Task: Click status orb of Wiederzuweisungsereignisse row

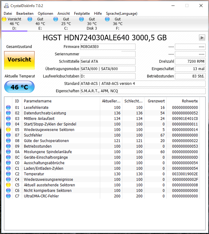Action: [x=8, y=179]
